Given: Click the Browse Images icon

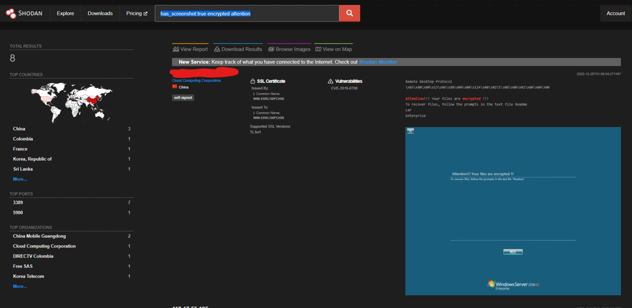Looking at the screenshot, I should tap(271, 49).
